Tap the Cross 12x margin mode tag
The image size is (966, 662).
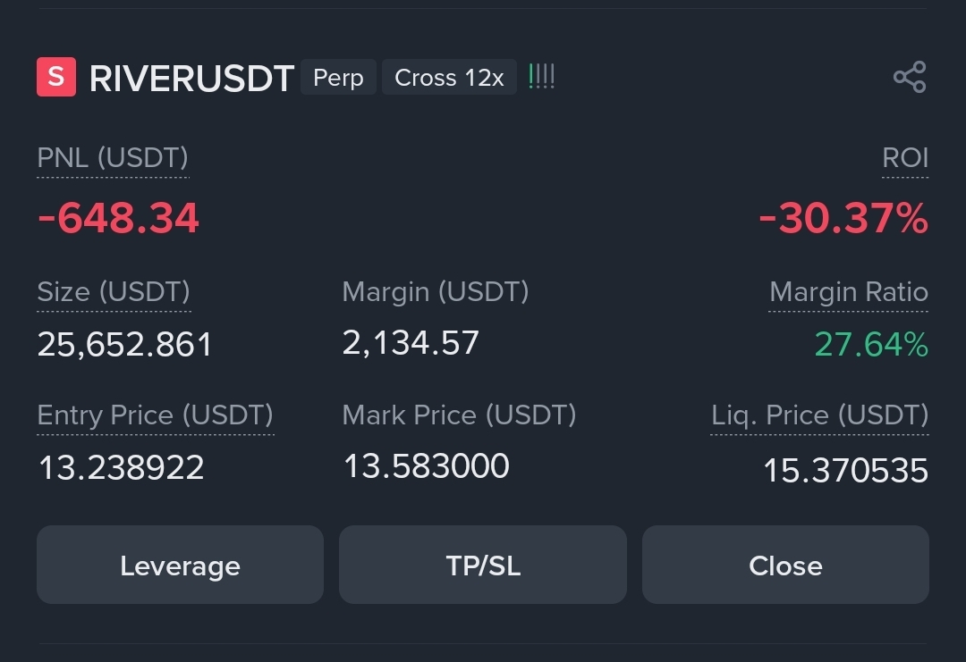point(449,78)
